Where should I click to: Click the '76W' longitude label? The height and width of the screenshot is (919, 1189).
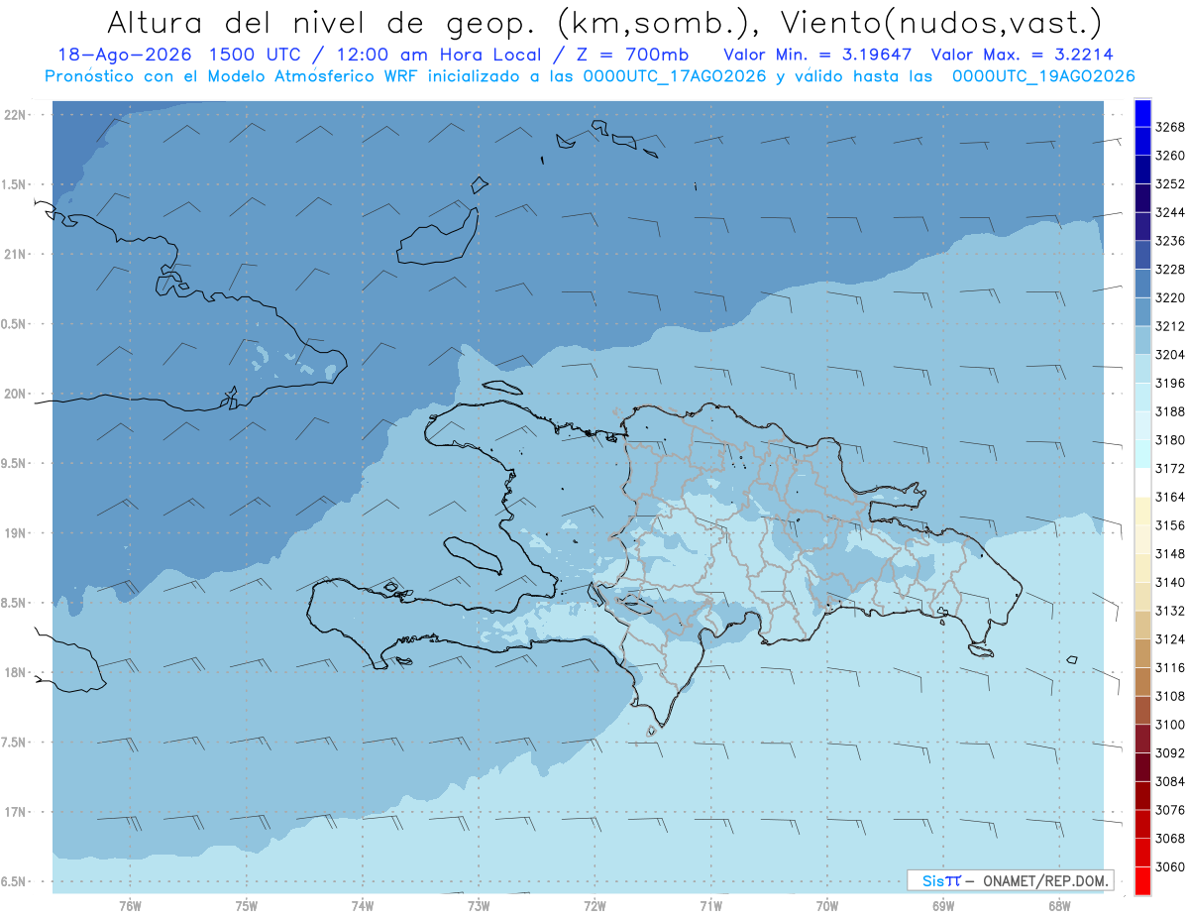click(130, 905)
